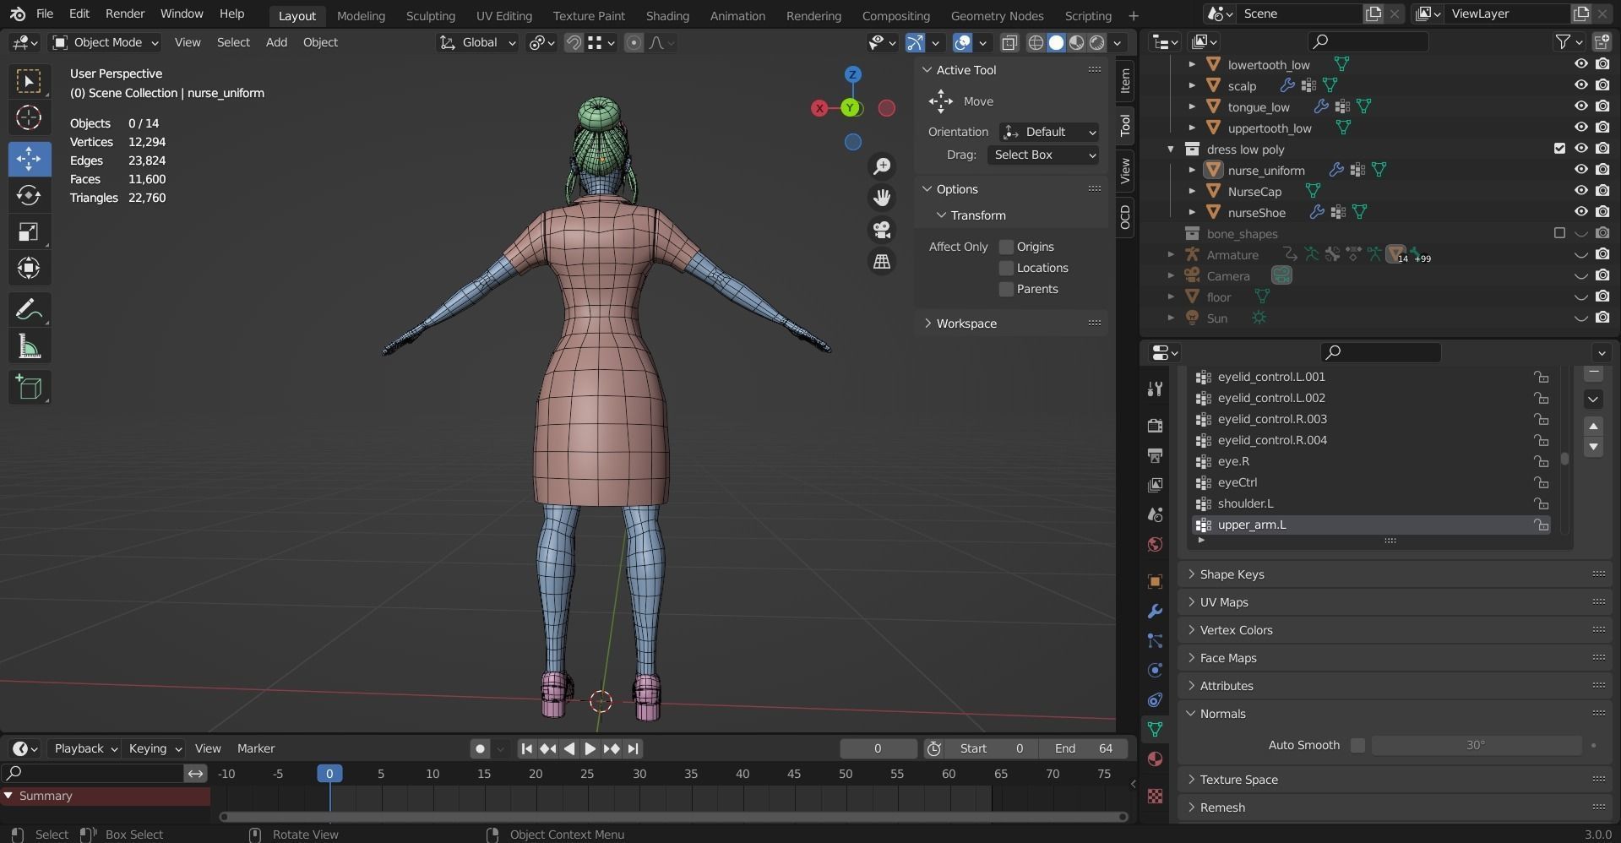
Task: Select upper_arm.L vertex group
Action: tap(1370, 525)
